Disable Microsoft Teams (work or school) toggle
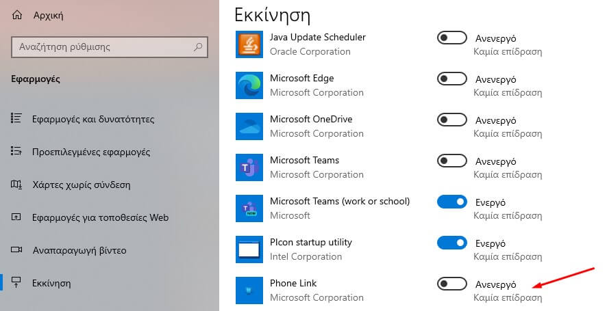This screenshot has width=607, height=311. [451, 202]
